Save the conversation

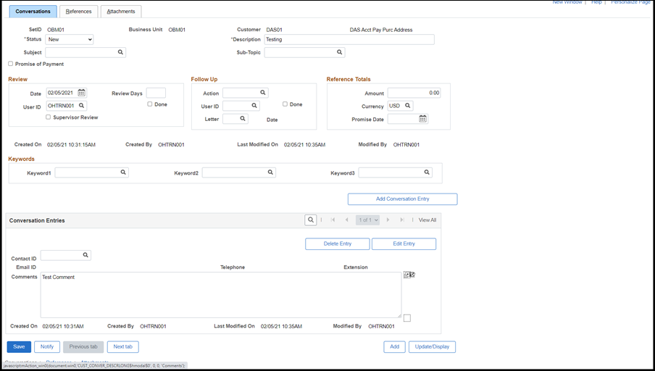point(20,347)
